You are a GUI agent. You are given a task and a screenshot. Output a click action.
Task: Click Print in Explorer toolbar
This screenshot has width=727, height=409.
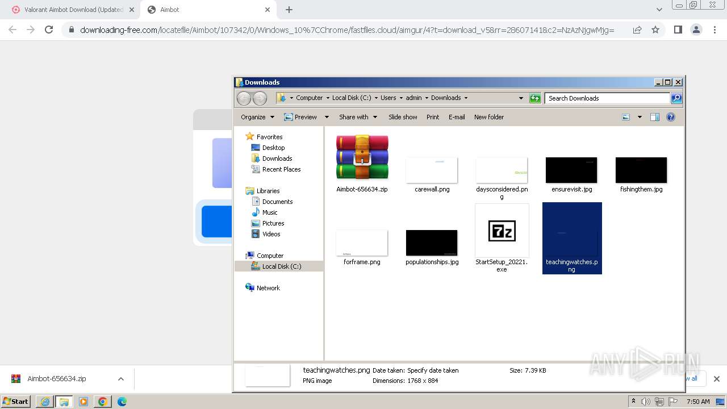(x=433, y=117)
